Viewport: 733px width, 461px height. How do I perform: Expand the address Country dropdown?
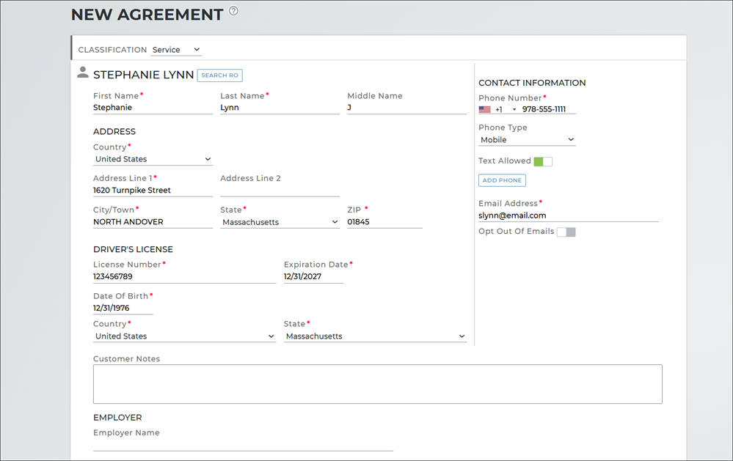coord(153,159)
